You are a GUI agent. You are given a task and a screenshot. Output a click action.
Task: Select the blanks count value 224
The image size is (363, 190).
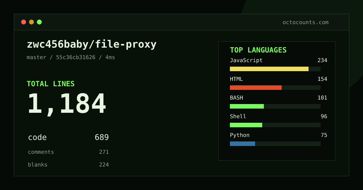click(x=104, y=165)
